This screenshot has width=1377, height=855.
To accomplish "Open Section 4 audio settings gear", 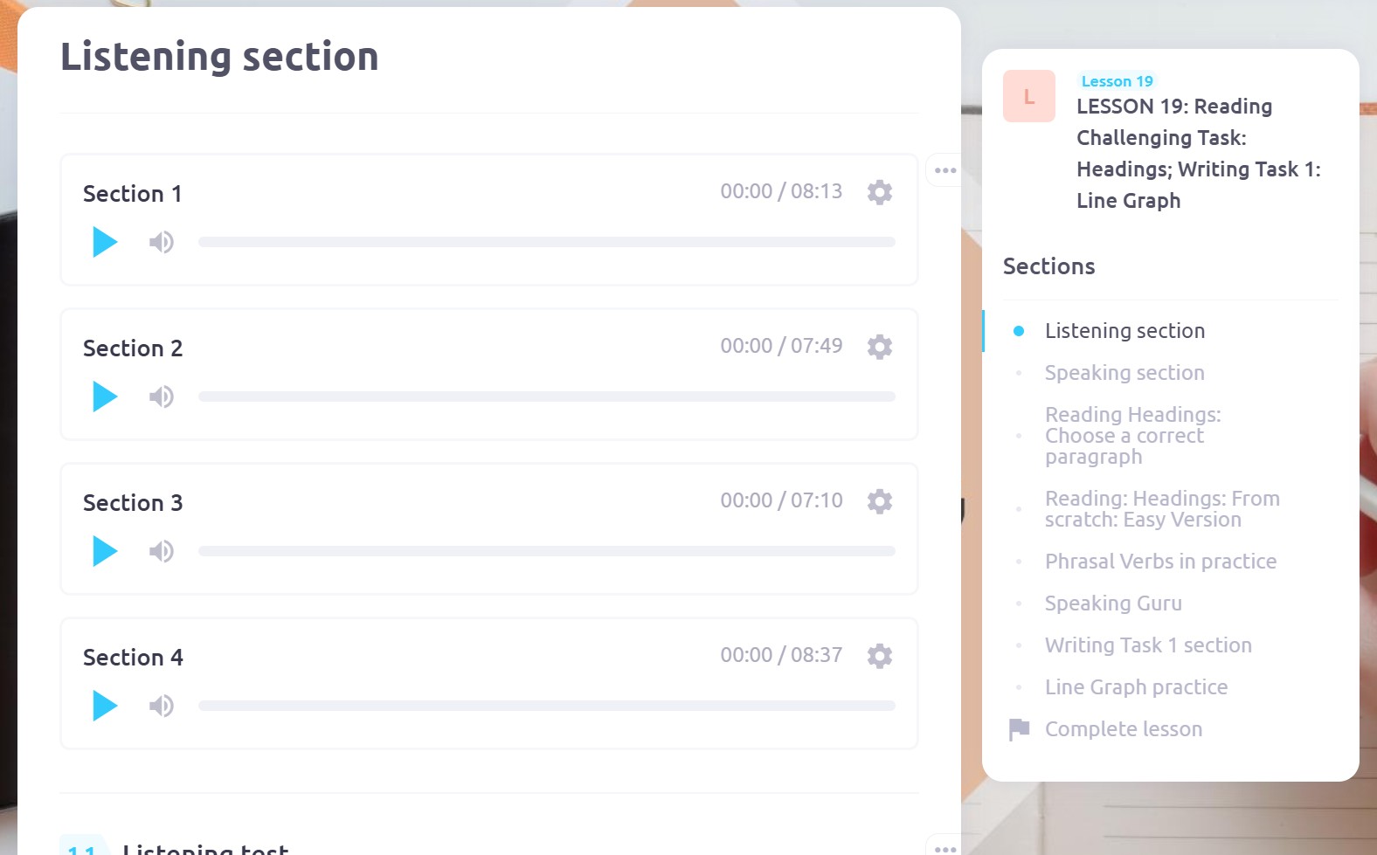I will tap(880, 656).
